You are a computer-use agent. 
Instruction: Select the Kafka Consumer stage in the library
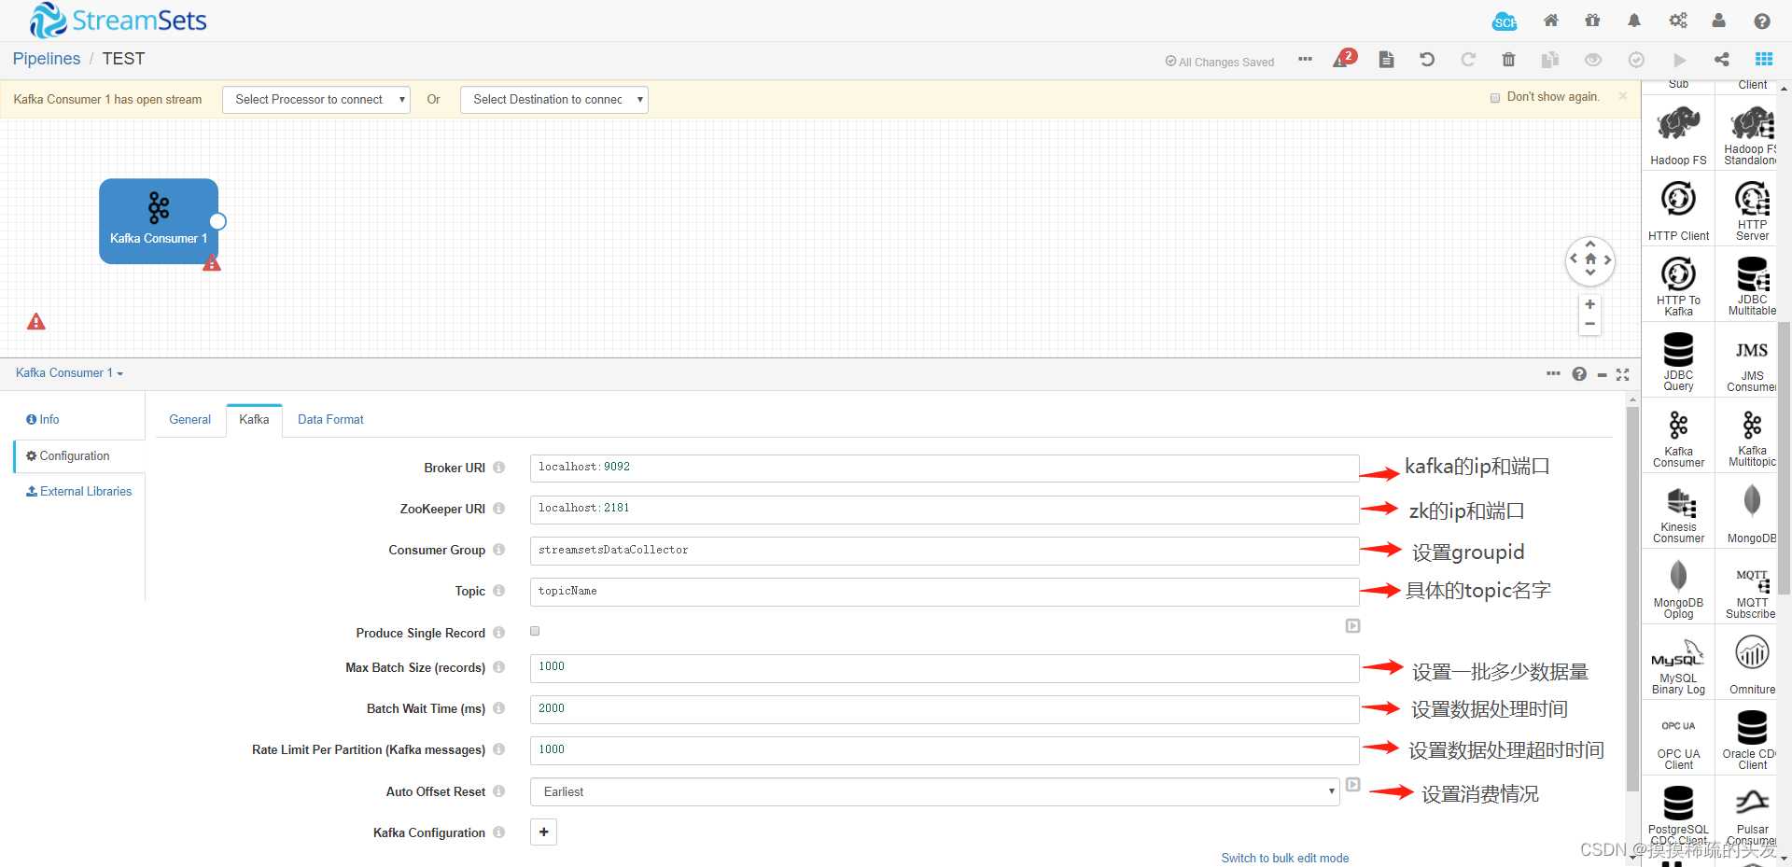pyautogui.click(x=1677, y=435)
